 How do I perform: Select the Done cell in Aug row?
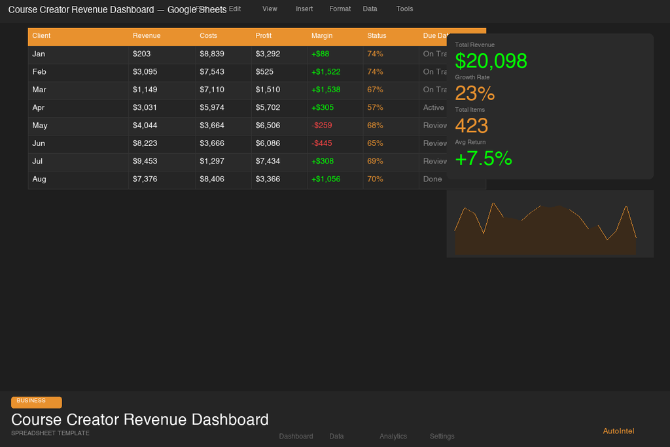point(433,180)
